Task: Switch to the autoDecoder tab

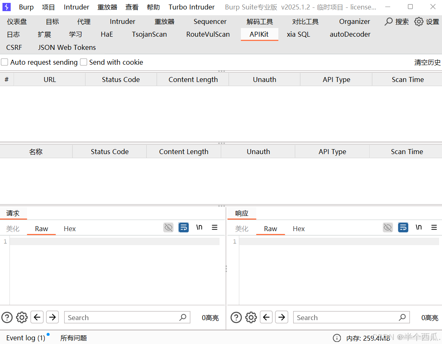Action: click(x=350, y=35)
